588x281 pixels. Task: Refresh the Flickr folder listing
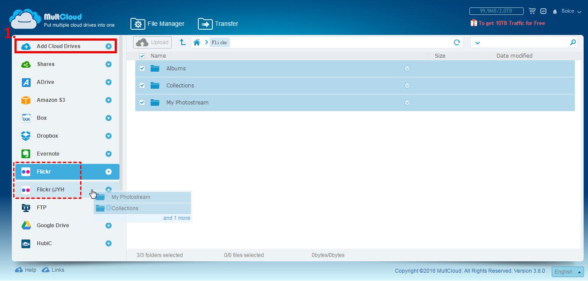pos(457,42)
